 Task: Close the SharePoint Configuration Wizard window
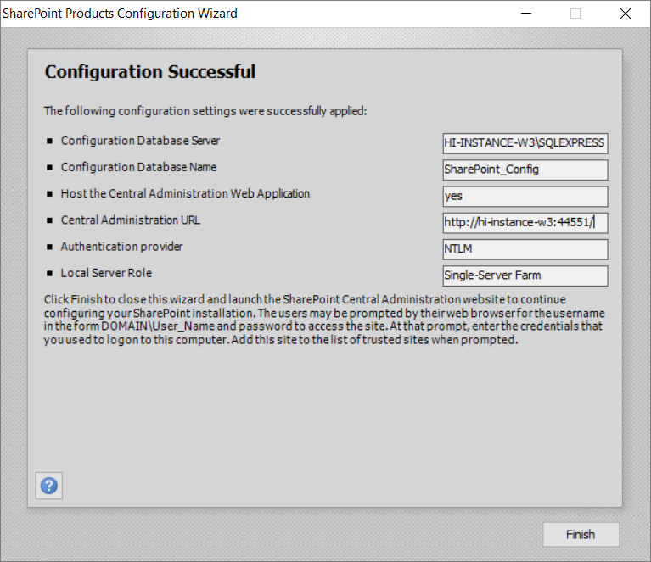point(626,14)
